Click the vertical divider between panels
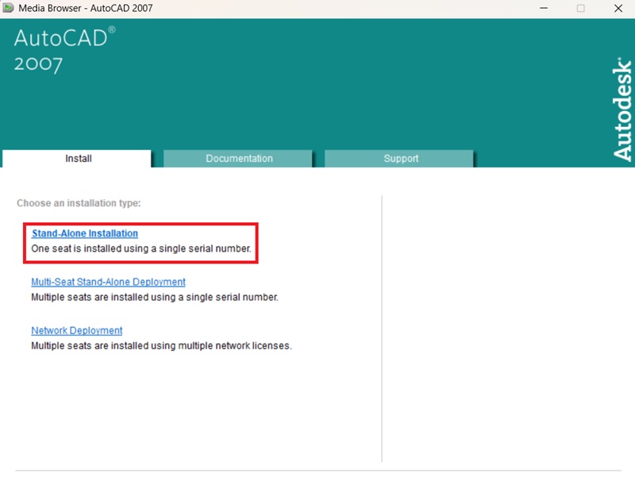Image resolution: width=635 pixels, height=492 pixels. pyautogui.click(x=382, y=325)
